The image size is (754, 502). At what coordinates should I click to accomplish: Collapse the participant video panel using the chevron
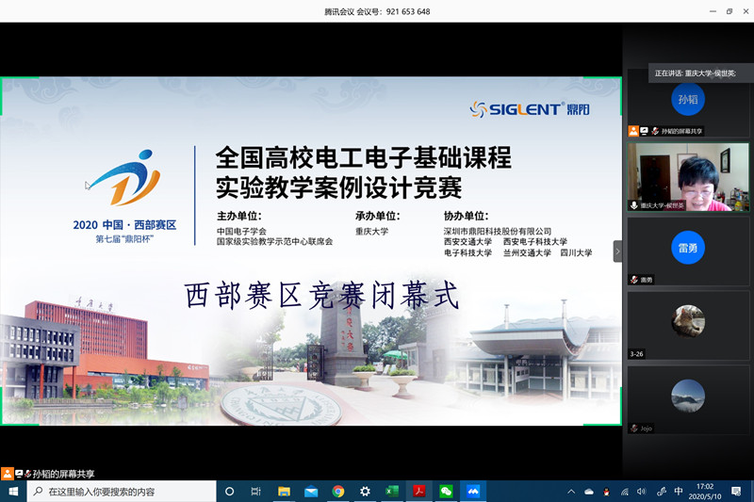click(x=617, y=251)
